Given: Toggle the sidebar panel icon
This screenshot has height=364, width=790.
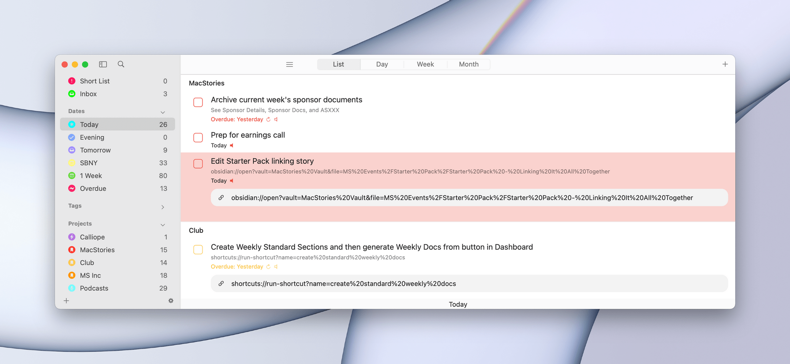Looking at the screenshot, I should [x=103, y=64].
